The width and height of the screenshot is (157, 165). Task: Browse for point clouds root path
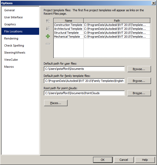[140, 93]
